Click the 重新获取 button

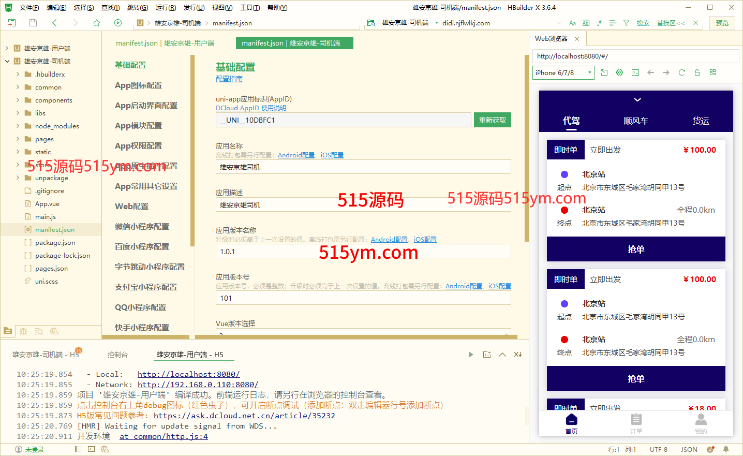tap(492, 120)
